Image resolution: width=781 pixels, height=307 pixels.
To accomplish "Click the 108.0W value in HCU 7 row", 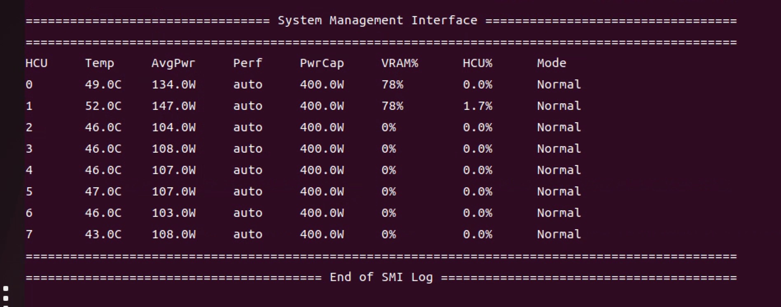I will [x=173, y=234].
